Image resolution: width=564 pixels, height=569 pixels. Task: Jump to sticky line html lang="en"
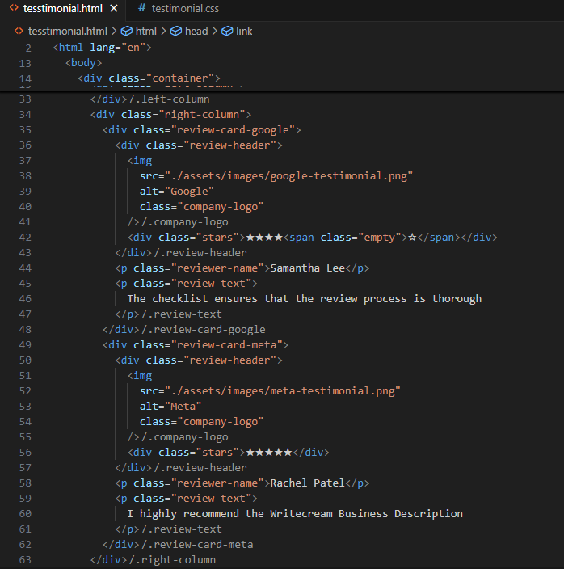[103, 48]
